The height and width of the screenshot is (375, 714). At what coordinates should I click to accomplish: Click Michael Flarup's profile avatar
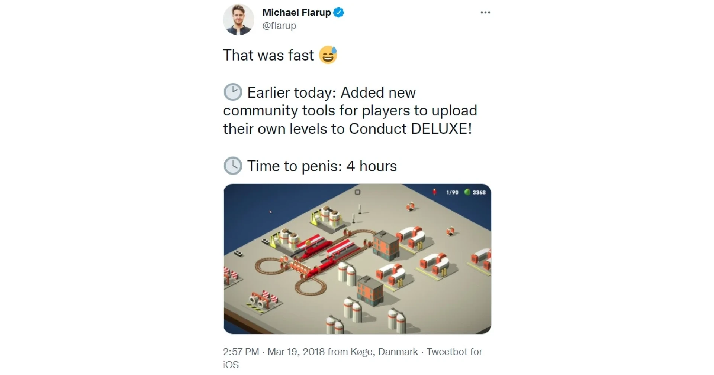(x=238, y=20)
